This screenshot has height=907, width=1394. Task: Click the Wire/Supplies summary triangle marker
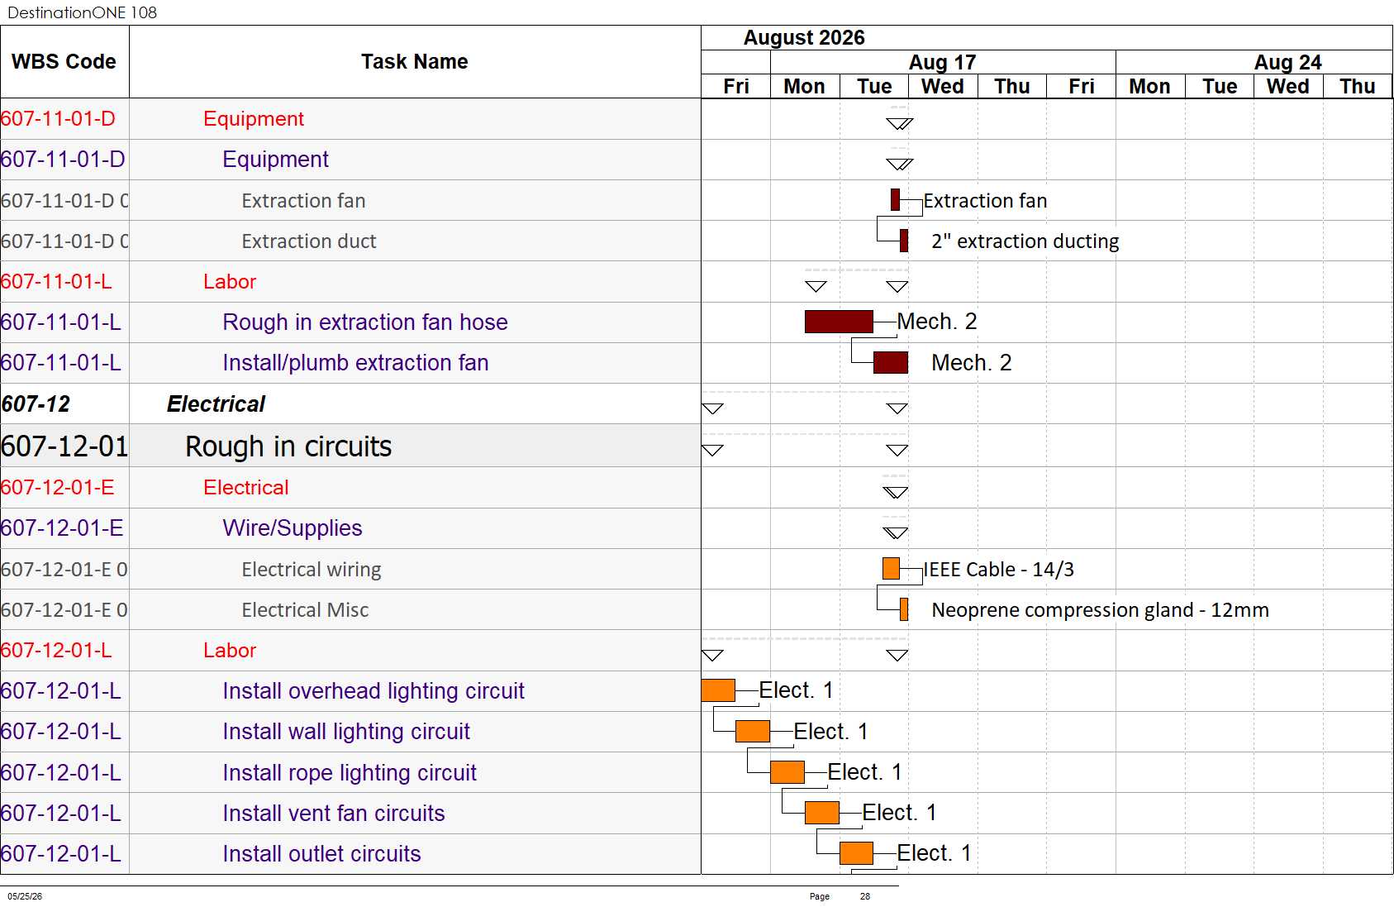896,532
